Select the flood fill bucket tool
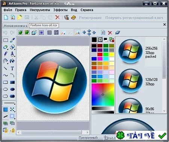This screenshot has height=142, width=169. click(x=12, y=61)
